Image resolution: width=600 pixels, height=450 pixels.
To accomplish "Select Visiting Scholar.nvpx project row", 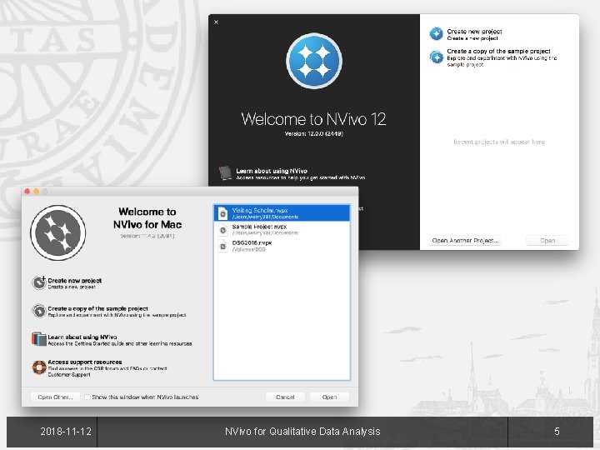I will click(282, 213).
